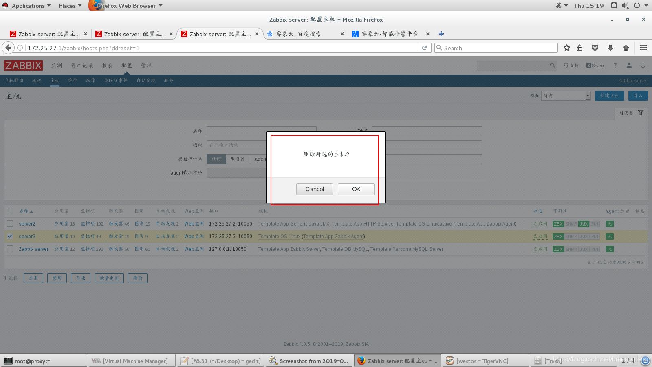Open the downloads arrow icon

(x=610, y=48)
